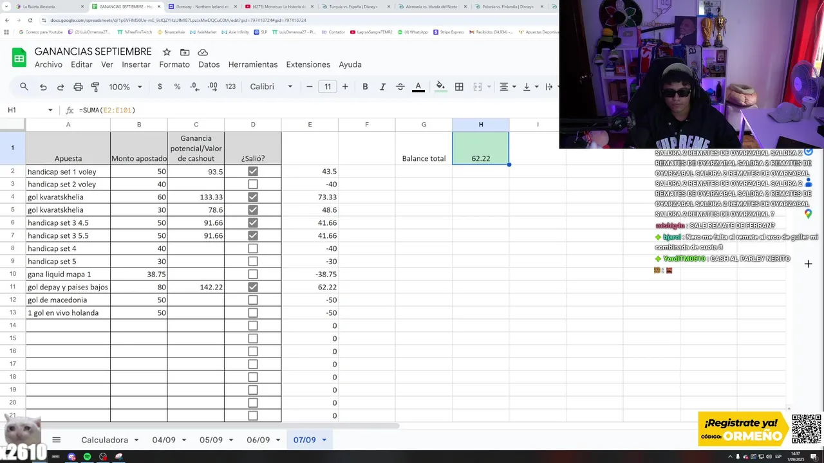Check ¿Salió? for 1 gol en vivo holanda
This screenshot has height=463, width=824.
pos(253,313)
